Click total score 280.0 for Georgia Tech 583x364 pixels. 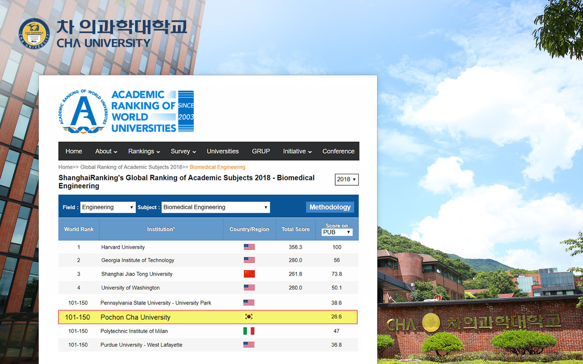pos(295,260)
